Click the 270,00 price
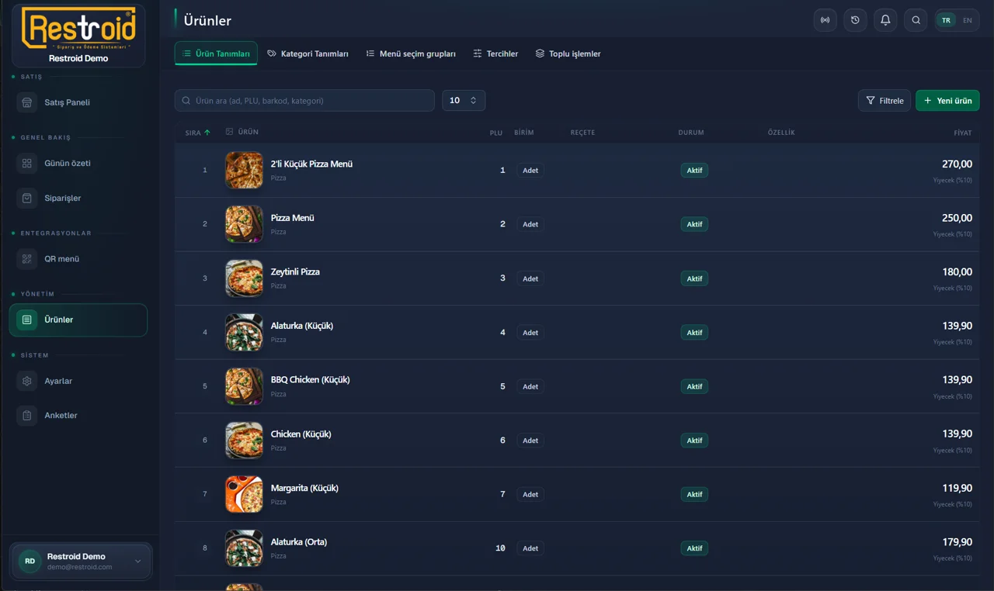The height and width of the screenshot is (591, 994). click(x=957, y=164)
